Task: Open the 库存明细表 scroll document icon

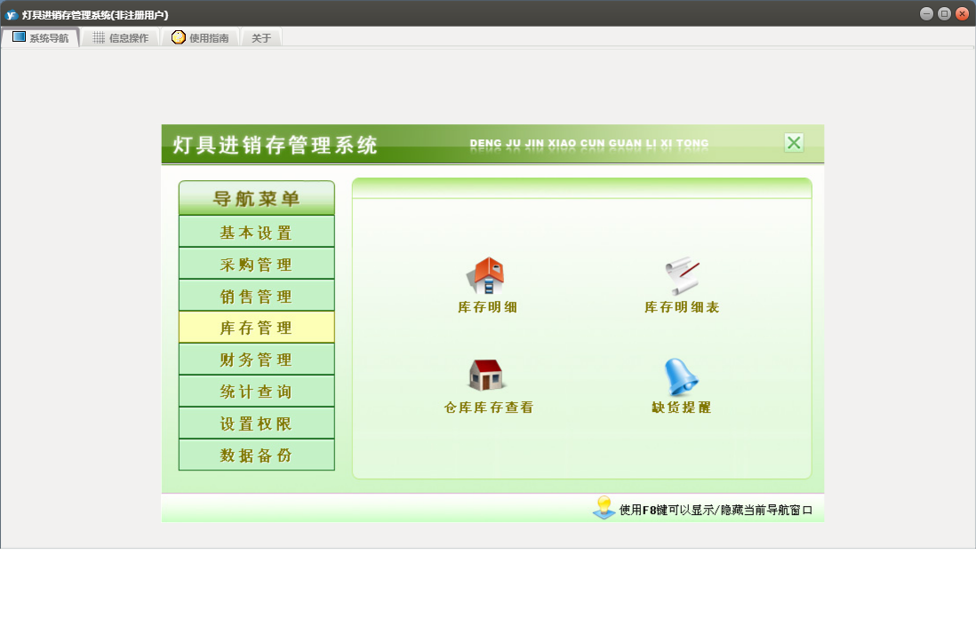Action: pos(682,275)
